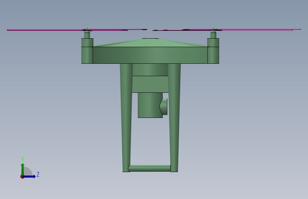
Task: Select the wide drone body side face
Action: tap(150, 55)
